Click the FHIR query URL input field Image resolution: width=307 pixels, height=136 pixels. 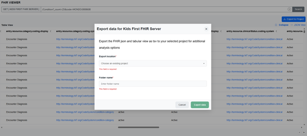point(164,10)
